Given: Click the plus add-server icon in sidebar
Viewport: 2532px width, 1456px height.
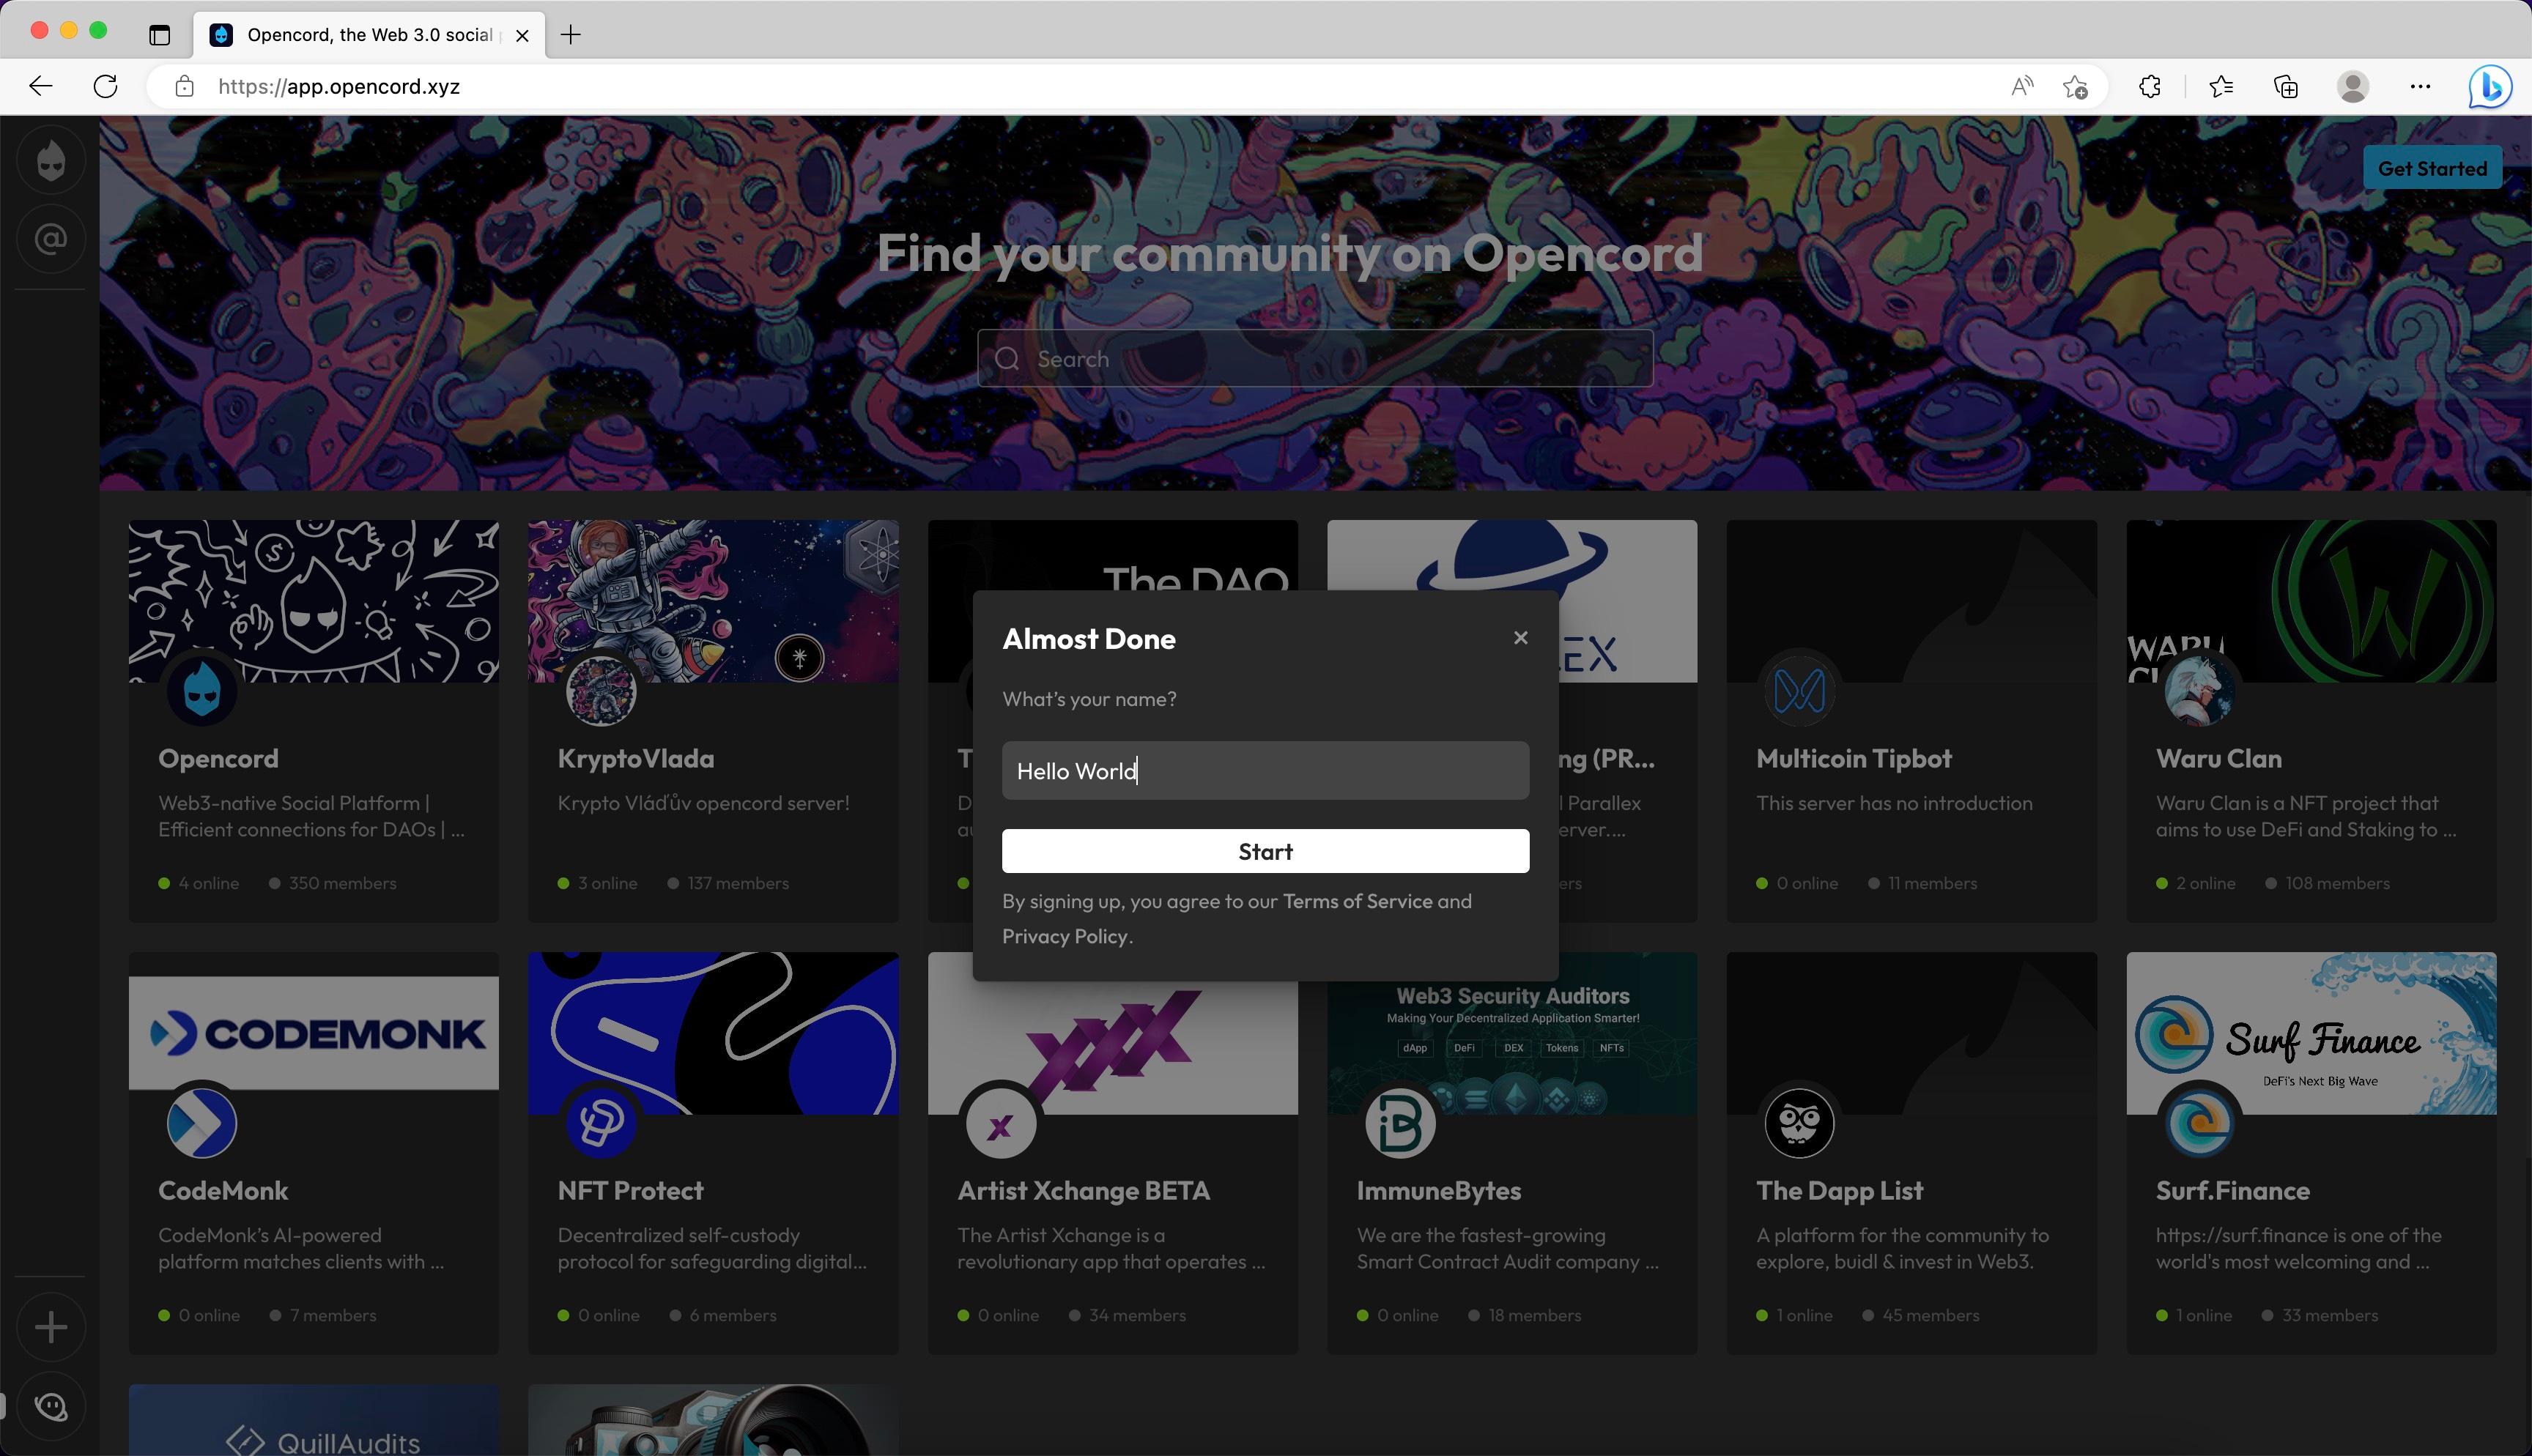Looking at the screenshot, I should click(51, 1327).
